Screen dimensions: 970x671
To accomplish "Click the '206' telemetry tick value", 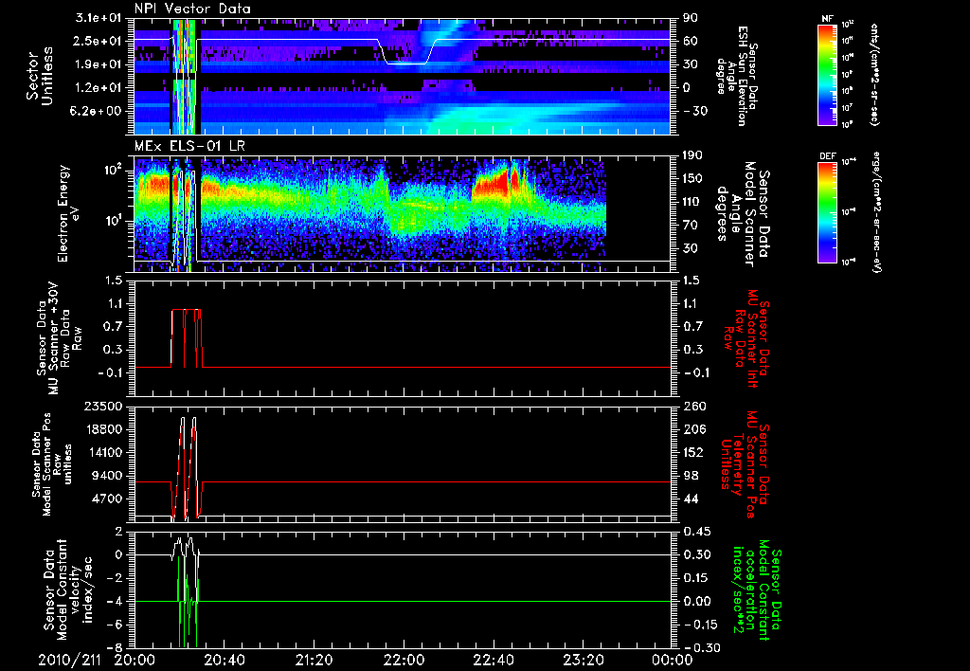I will 694,429.
